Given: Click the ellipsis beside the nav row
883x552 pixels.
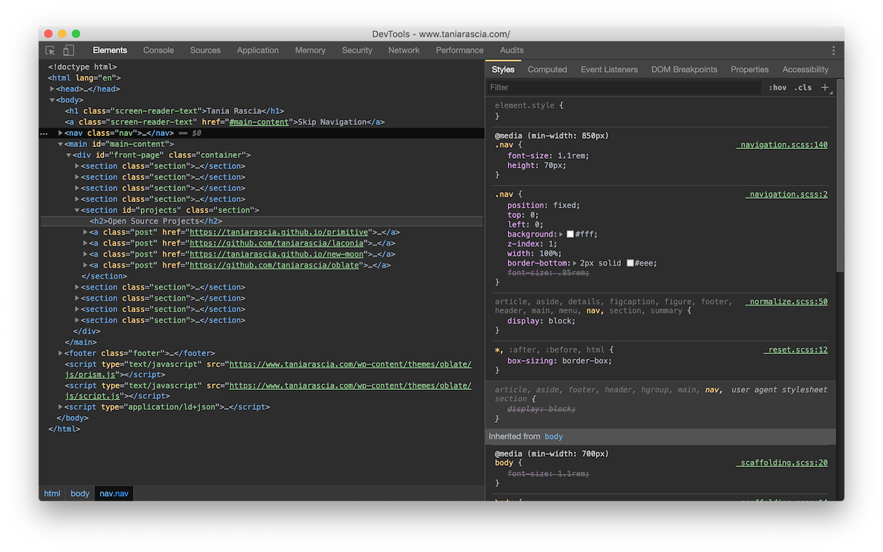Looking at the screenshot, I should (x=44, y=133).
